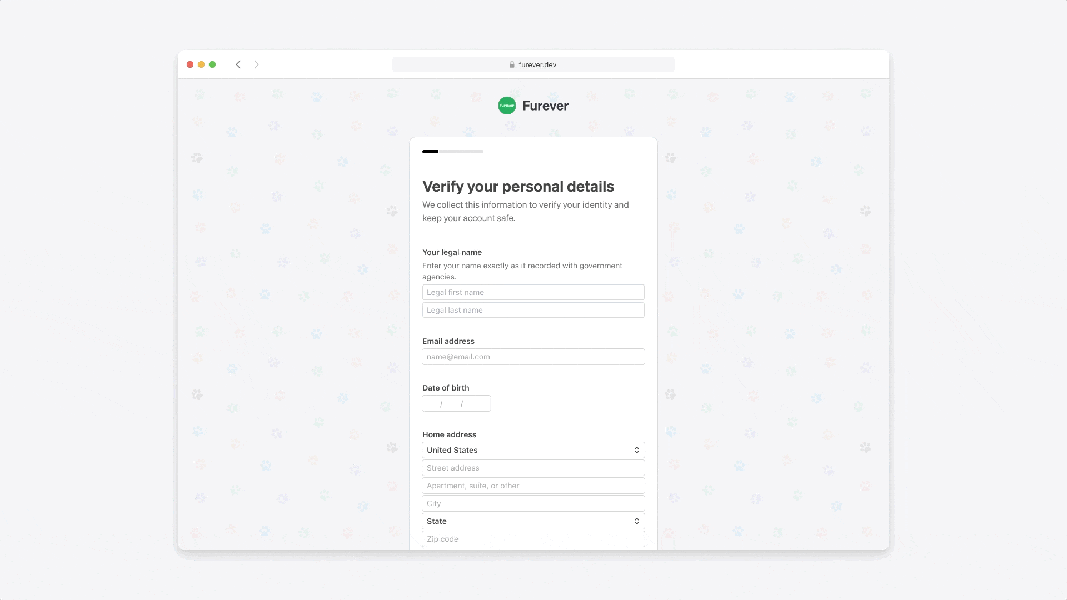
Task: Click the Apartment, suite, or other field
Action: click(x=533, y=485)
